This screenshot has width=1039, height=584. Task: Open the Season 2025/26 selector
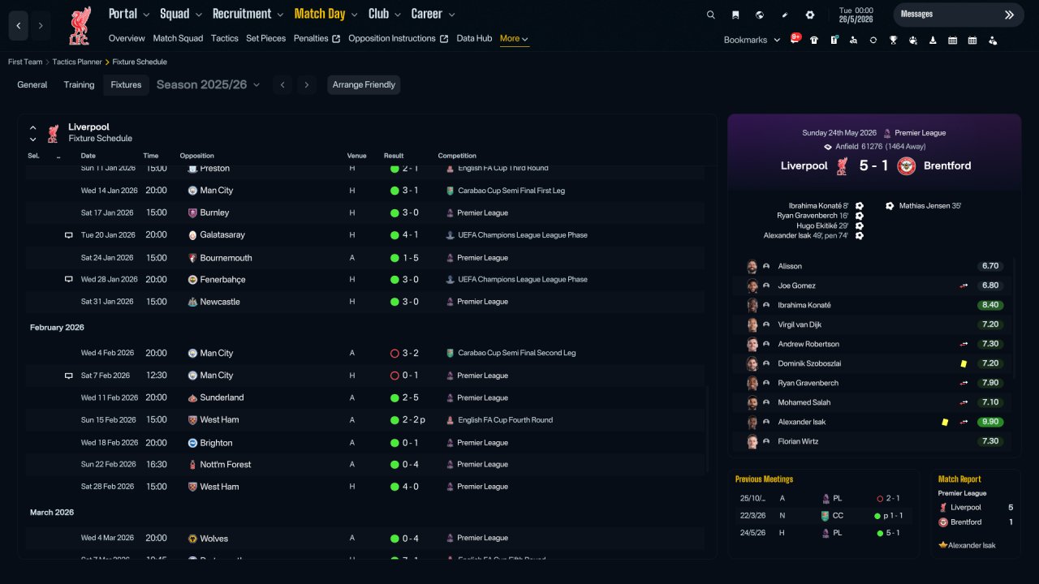(x=209, y=84)
